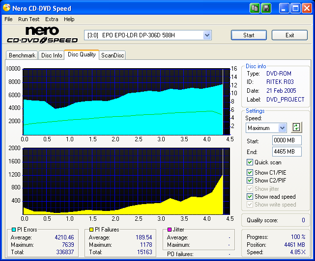
Task: Click the magenta Jitter legend square
Action: tap(169, 230)
